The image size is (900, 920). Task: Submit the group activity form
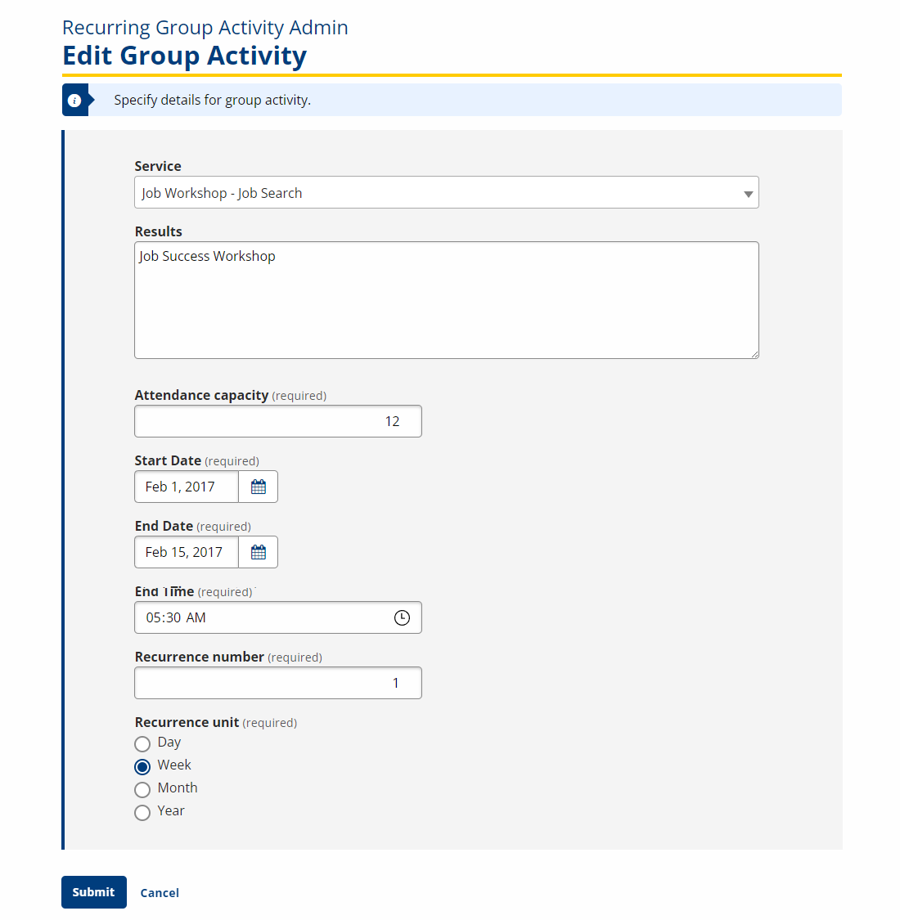[94, 892]
